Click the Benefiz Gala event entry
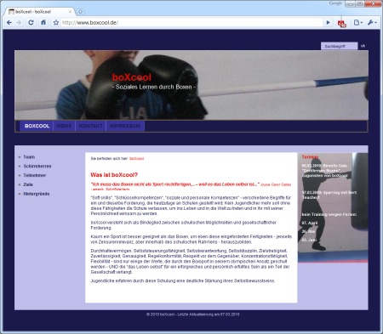 pyautogui.click(x=324, y=171)
